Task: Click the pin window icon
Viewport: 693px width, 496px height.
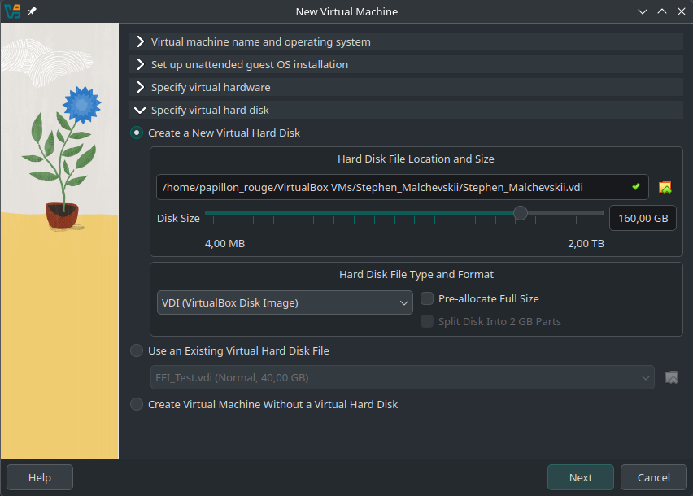Action: point(33,12)
